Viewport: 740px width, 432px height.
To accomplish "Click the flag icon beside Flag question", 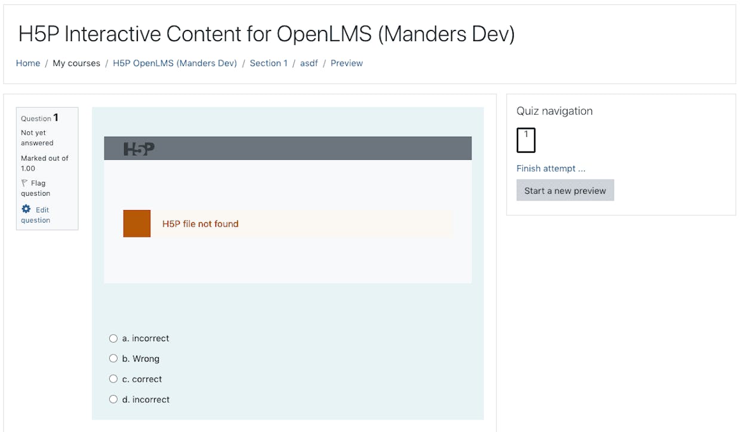I will pyautogui.click(x=24, y=183).
